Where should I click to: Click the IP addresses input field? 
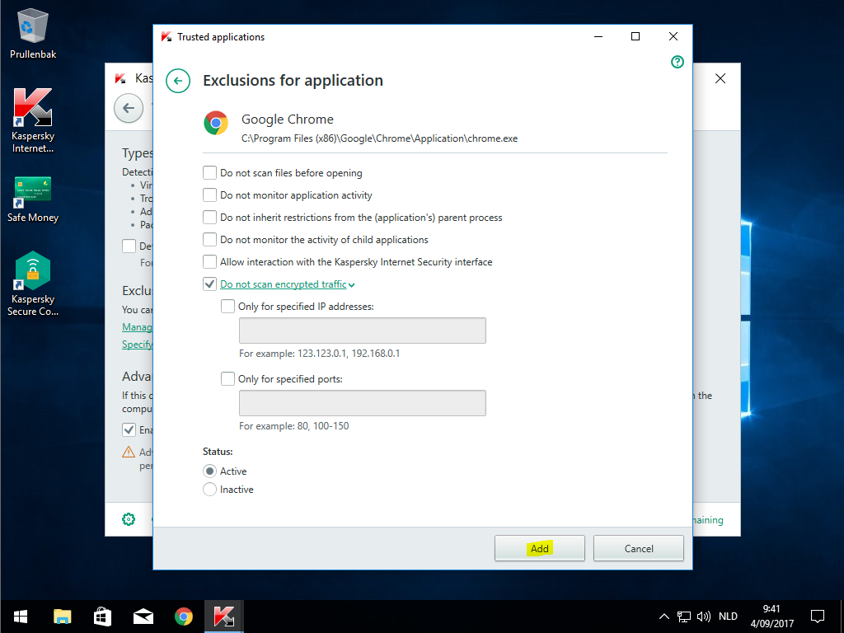click(363, 331)
